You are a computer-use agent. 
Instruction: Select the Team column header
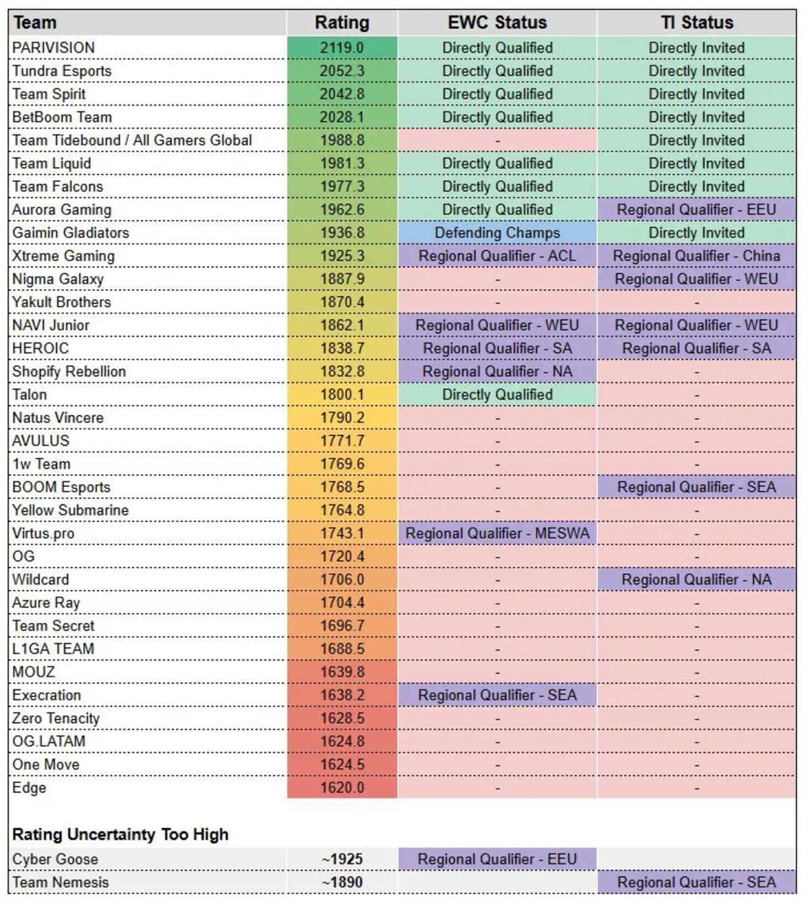click(148, 22)
